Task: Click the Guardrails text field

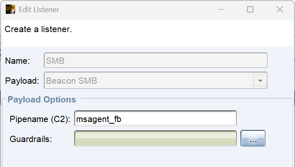Action: click(155, 139)
